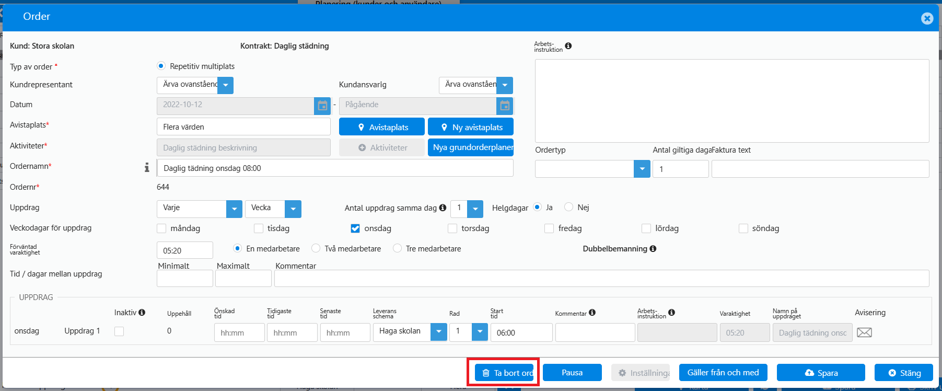Viewport: 942px width, 391px height.
Task: Open the end date calendar next to Pågående
Action: tap(505, 106)
